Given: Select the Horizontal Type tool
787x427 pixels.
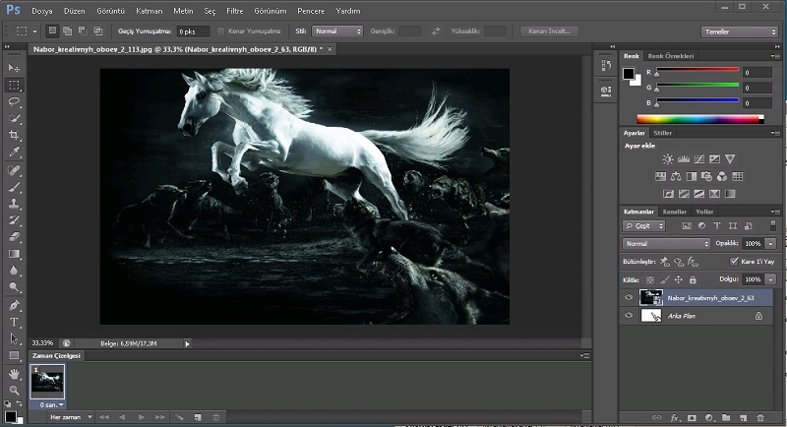Looking at the screenshot, I should pos(14,322).
